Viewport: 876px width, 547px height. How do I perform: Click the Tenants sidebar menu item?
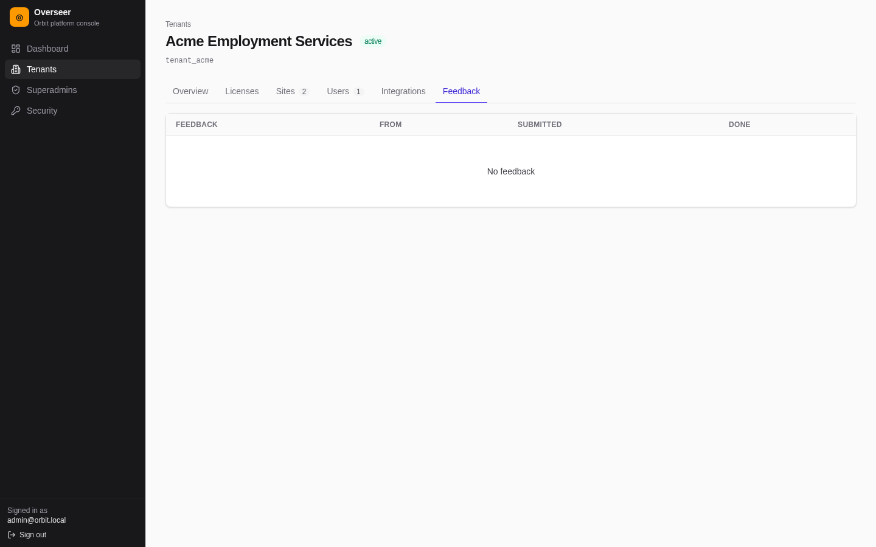click(x=72, y=69)
